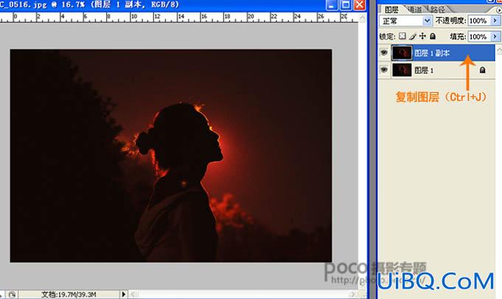Hide the 图层 1 副本 layer
502x299 pixels.
pos(384,52)
